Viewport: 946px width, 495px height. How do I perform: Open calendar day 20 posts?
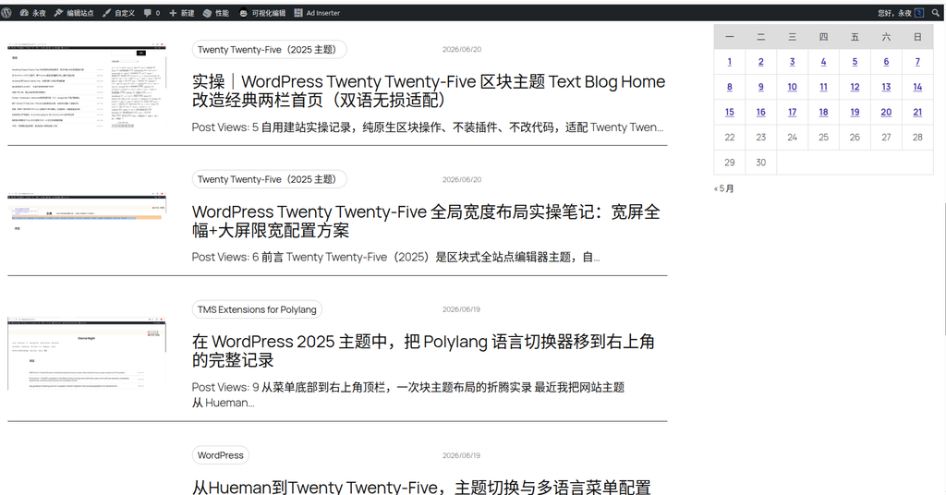pyautogui.click(x=886, y=112)
